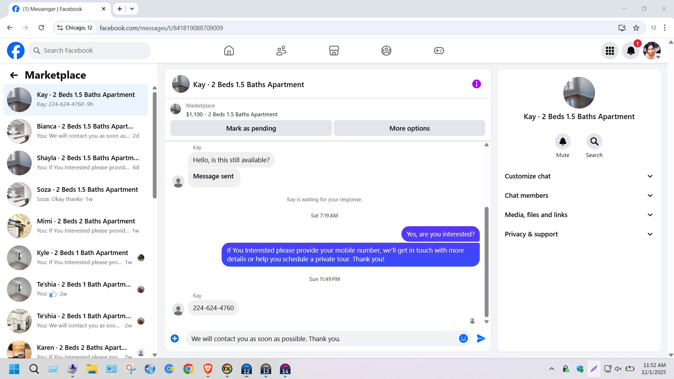Click the Mute bell icon
The width and height of the screenshot is (674, 379).
(x=563, y=142)
